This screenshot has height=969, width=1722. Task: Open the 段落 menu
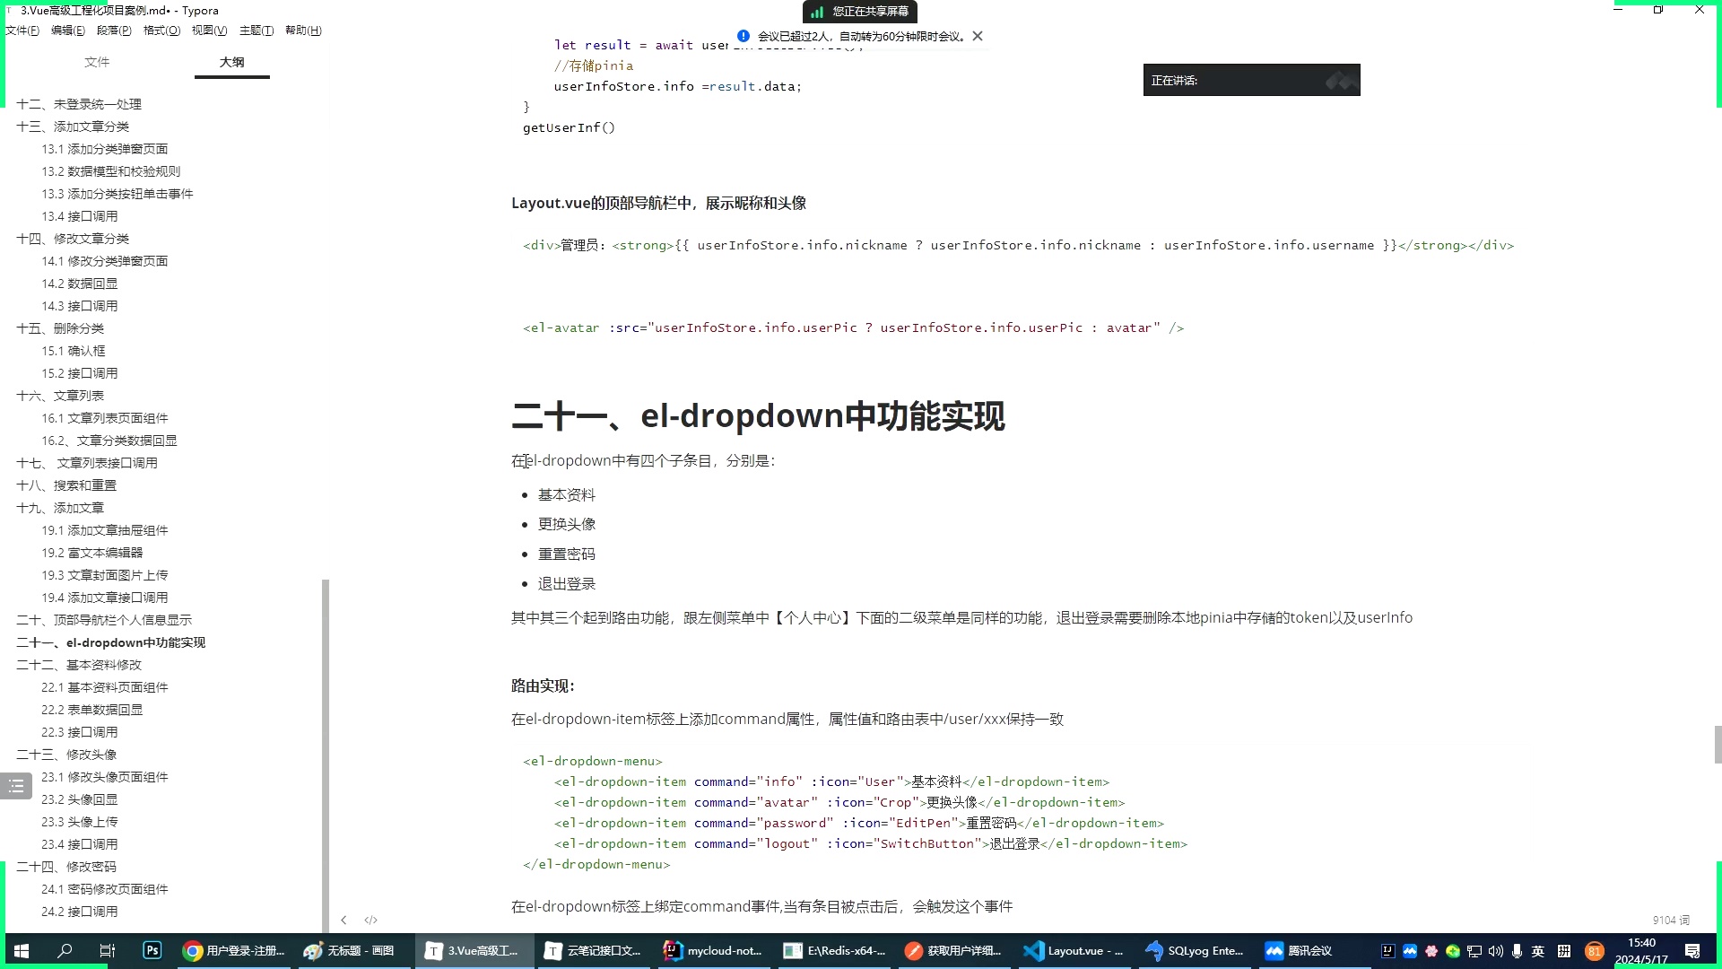tap(114, 30)
